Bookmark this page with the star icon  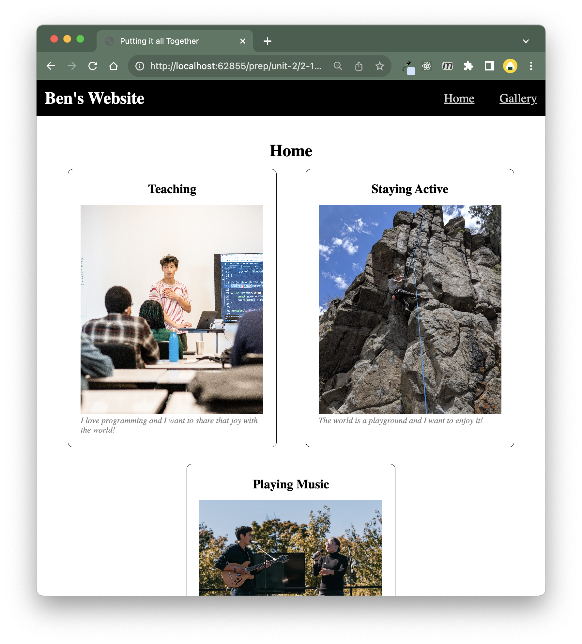(379, 66)
